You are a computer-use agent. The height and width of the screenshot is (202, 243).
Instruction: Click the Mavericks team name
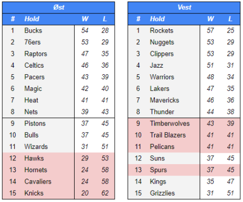point(165,100)
